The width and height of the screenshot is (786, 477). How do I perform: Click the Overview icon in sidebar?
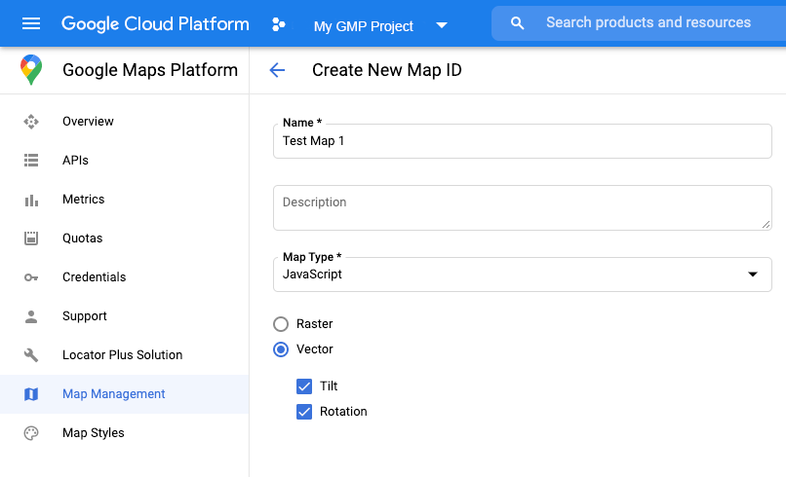point(31,122)
